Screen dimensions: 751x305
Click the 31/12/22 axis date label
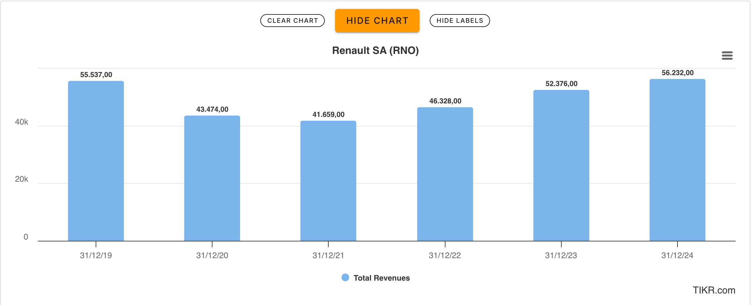coord(445,256)
